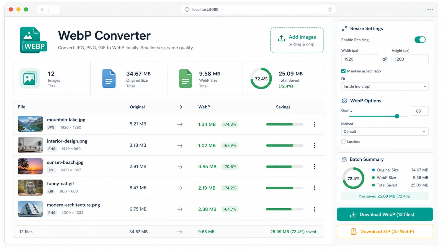Sort by the Original column header

137,107
